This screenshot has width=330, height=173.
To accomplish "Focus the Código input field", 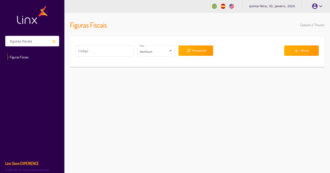I will tap(105, 51).
